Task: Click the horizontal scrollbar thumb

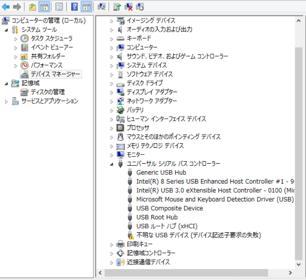Action: (x=186, y=273)
